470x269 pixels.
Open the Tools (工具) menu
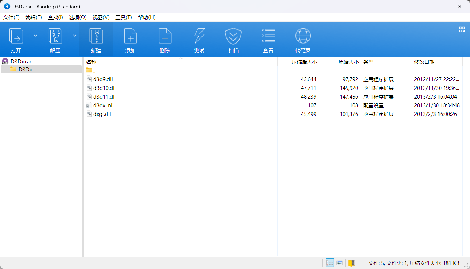[123, 17]
